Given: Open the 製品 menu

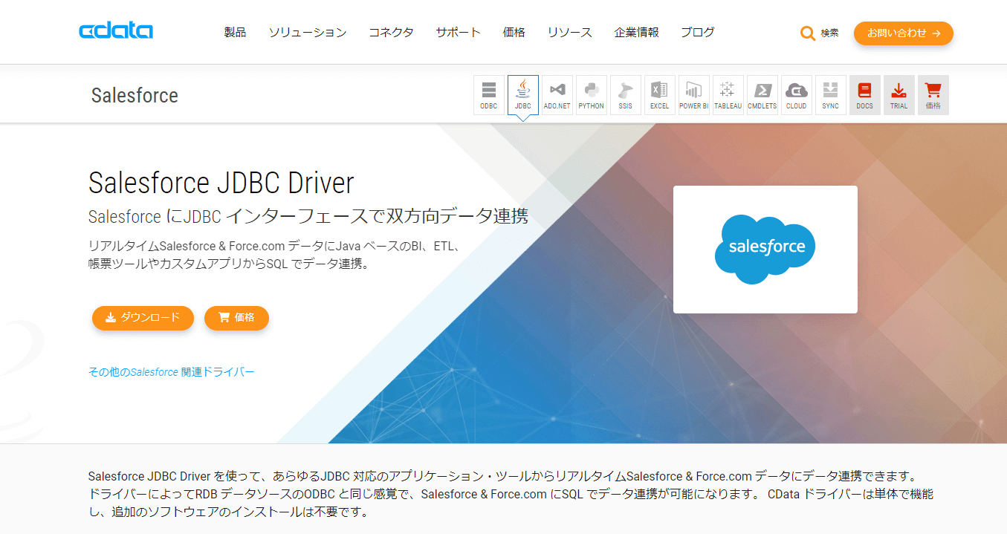Looking at the screenshot, I should pyautogui.click(x=235, y=33).
